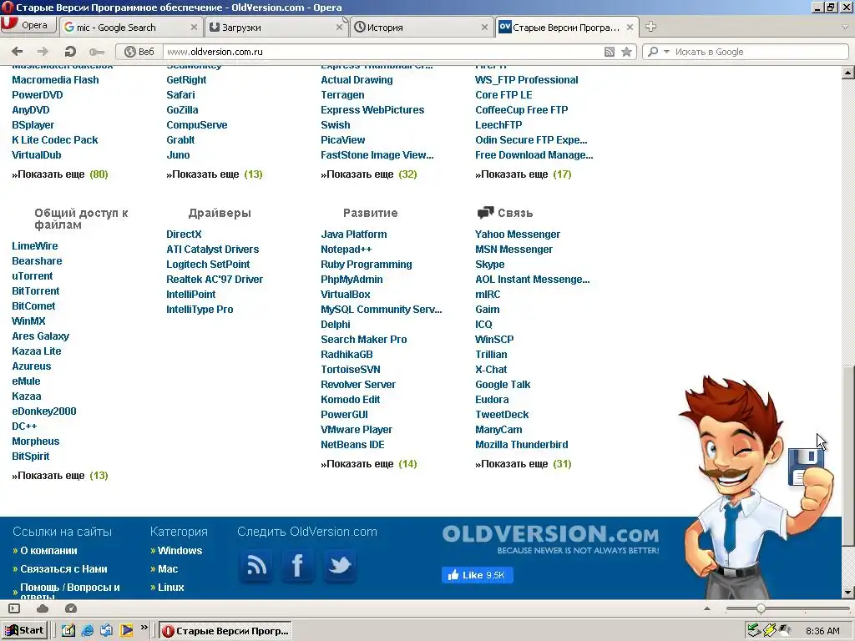Screen dimensions: 855x641
Task: Open the DirectX drivers link
Action: [x=184, y=235]
